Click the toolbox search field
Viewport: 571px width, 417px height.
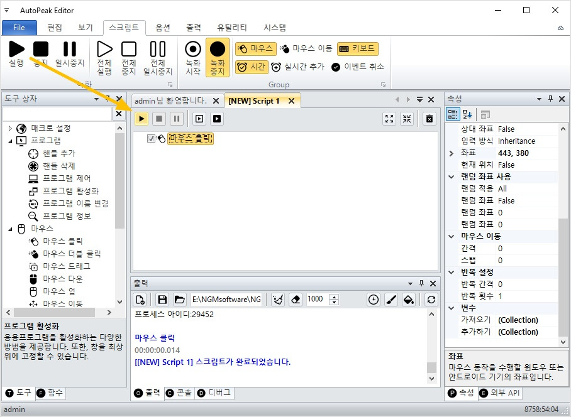click(57, 114)
